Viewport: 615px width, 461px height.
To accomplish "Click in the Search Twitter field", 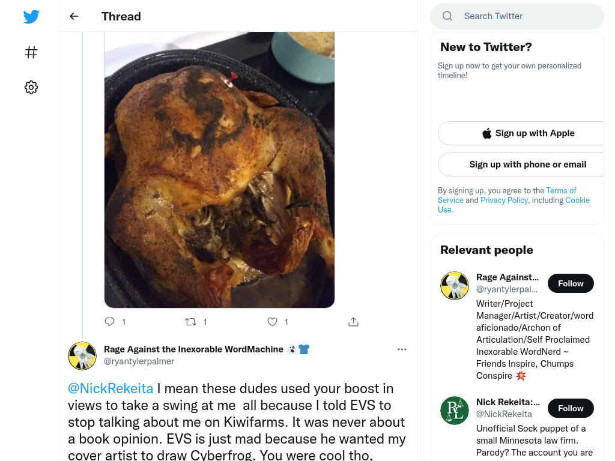I will pyautogui.click(x=517, y=16).
